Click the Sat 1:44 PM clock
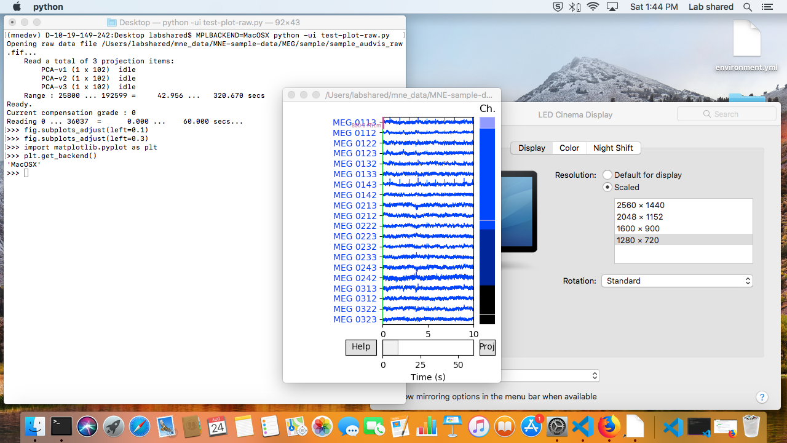The height and width of the screenshot is (443, 787). [654, 7]
